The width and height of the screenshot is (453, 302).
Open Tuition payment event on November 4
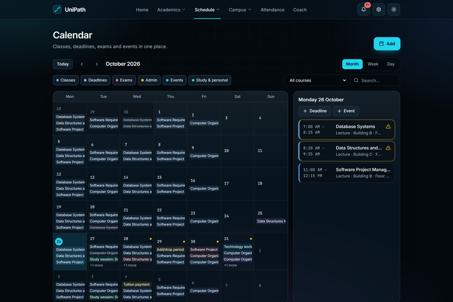click(137, 285)
